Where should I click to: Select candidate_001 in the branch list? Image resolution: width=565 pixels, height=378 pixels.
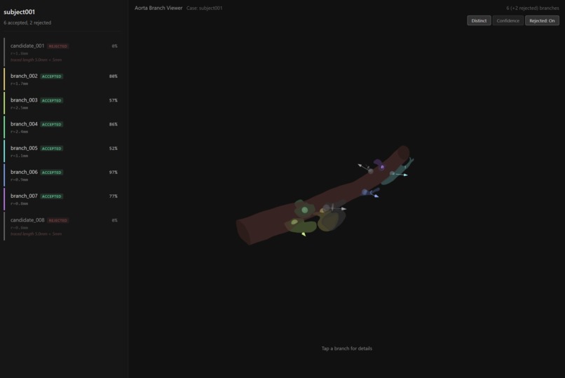tap(62, 53)
